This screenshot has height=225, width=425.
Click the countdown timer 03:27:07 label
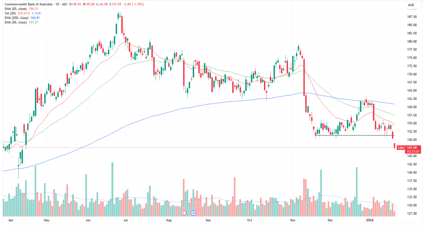pos(413,152)
